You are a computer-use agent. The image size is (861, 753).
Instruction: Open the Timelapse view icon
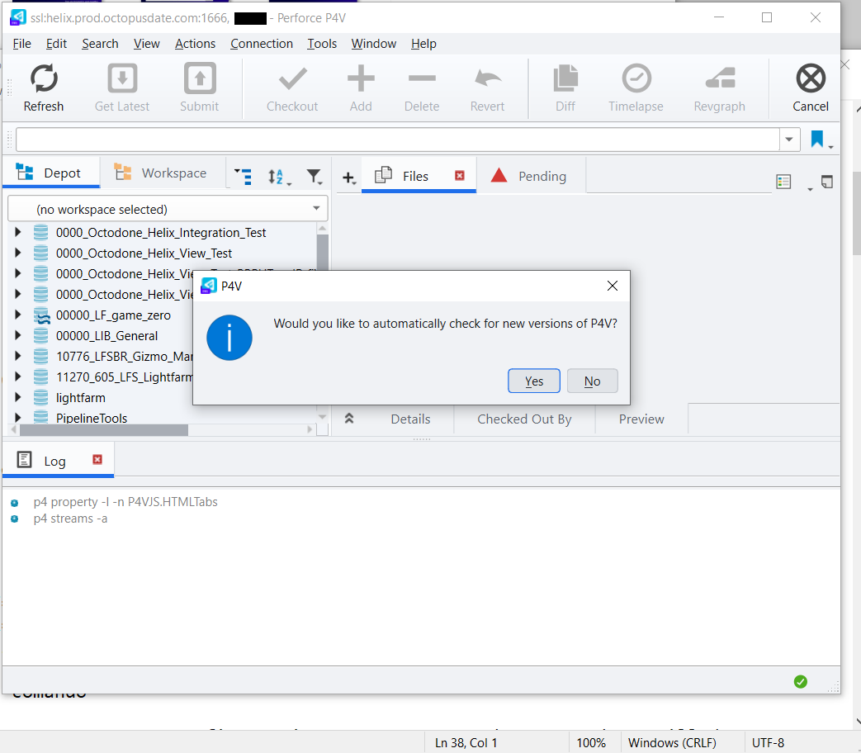coord(636,78)
